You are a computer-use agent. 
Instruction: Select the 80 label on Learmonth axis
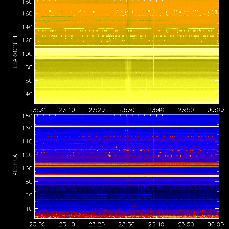29,67
